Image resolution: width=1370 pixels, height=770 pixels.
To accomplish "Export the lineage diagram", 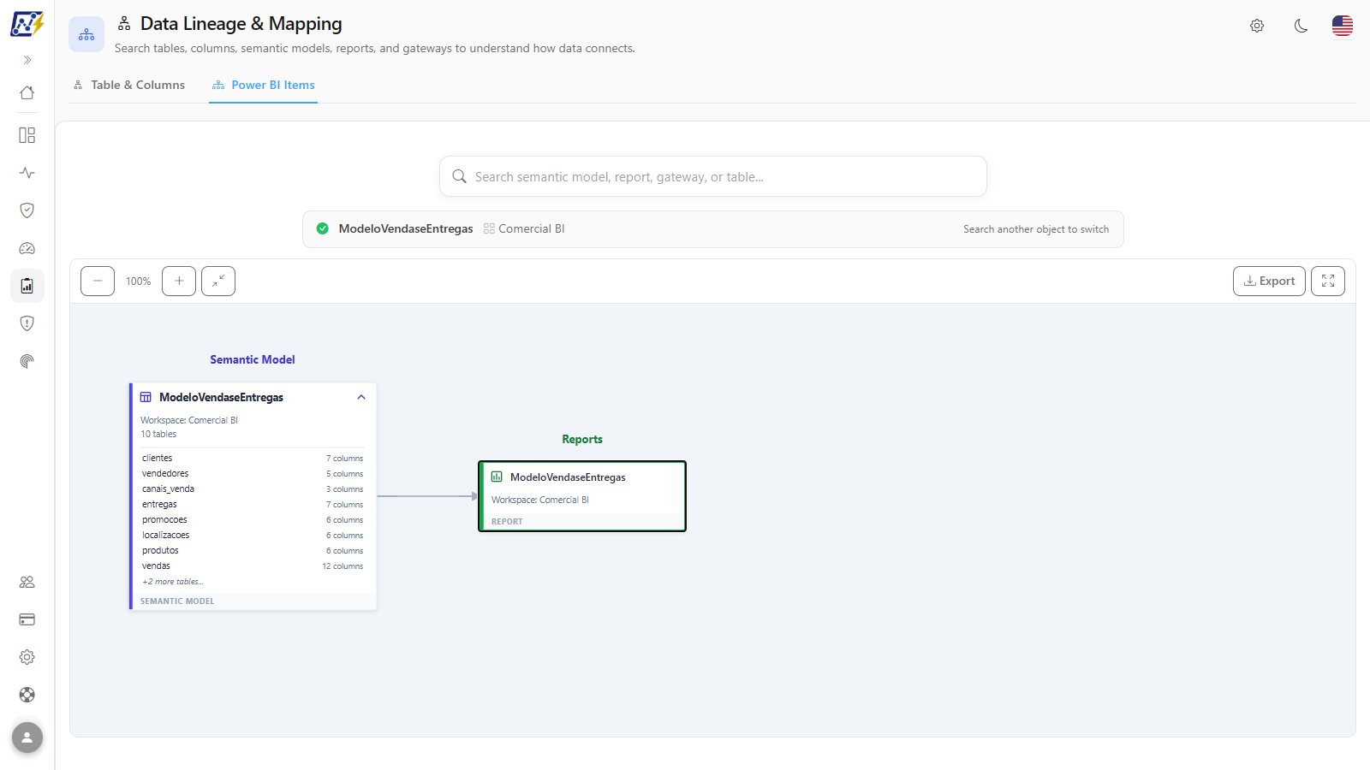I will click(1269, 281).
